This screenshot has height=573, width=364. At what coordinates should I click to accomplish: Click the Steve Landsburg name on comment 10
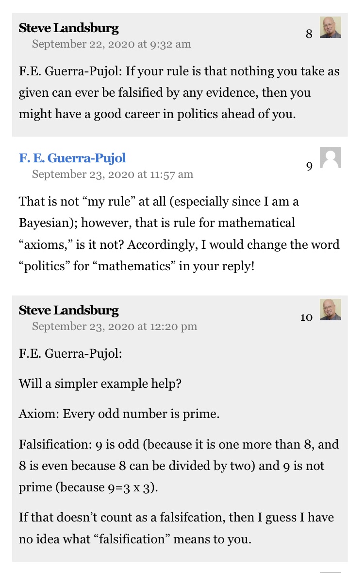click(x=68, y=310)
